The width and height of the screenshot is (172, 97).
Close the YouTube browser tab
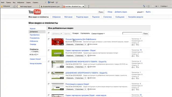[x=83, y=6]
